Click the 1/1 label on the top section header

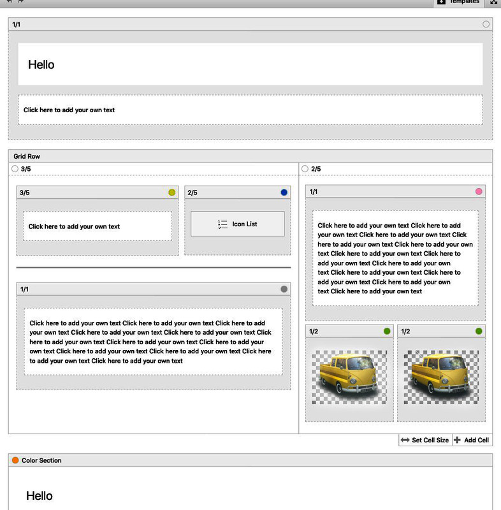17,24
